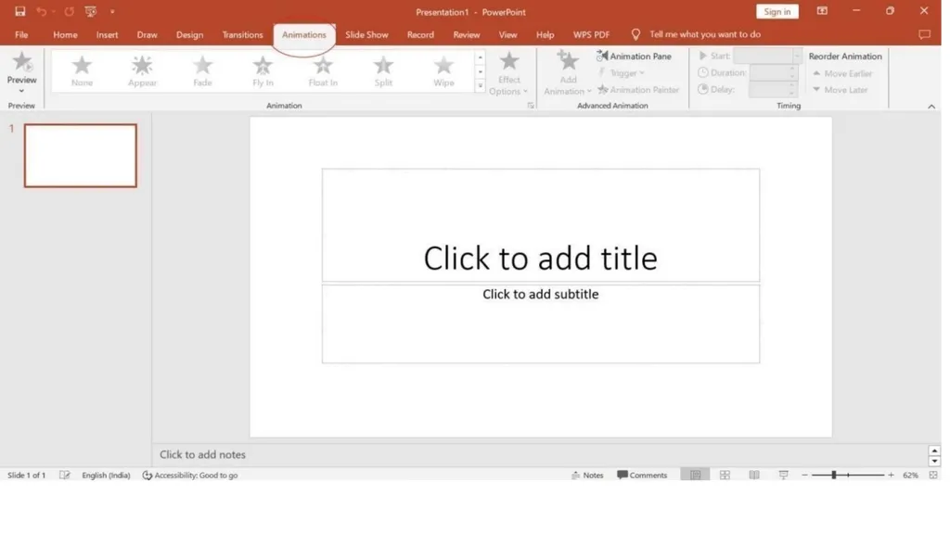Open Accessibility: Good to go checker
This screenshot has width=950, height=533.
pyautogui.click(x=189, y=476)
